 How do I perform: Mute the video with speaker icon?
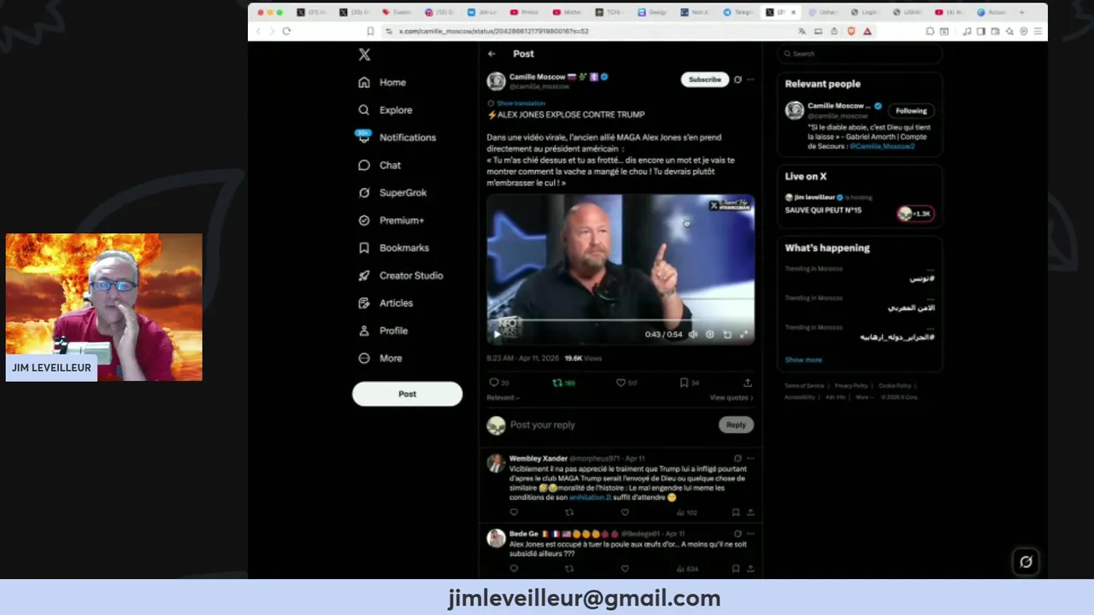pyautogui.click(x=693, y=335)
